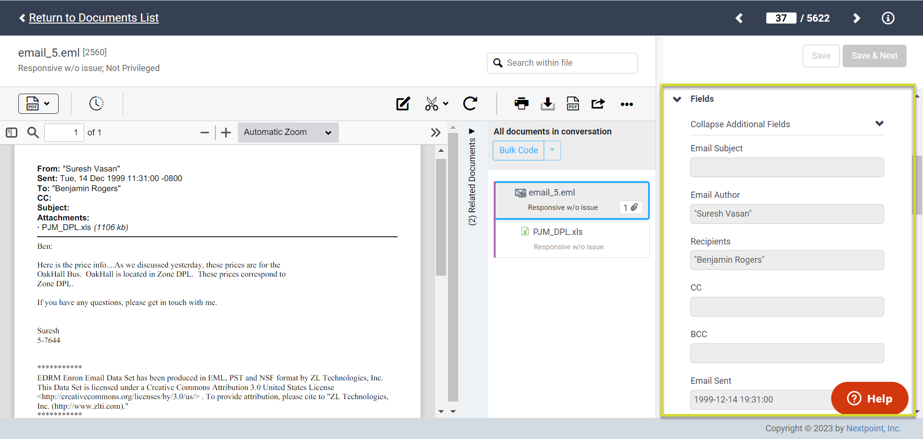Click the rotate/reload icon
Image resolution: width=923 pixels, height=439 pixels.
tap(470, 104)
